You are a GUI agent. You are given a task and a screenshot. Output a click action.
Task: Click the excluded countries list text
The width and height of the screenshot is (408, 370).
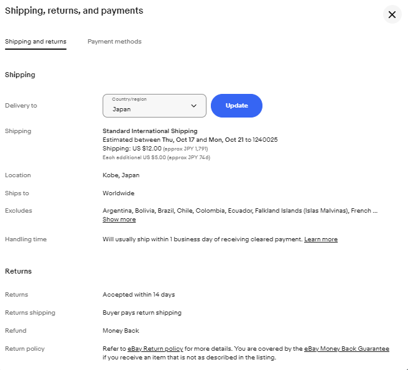tap(239, 211)
